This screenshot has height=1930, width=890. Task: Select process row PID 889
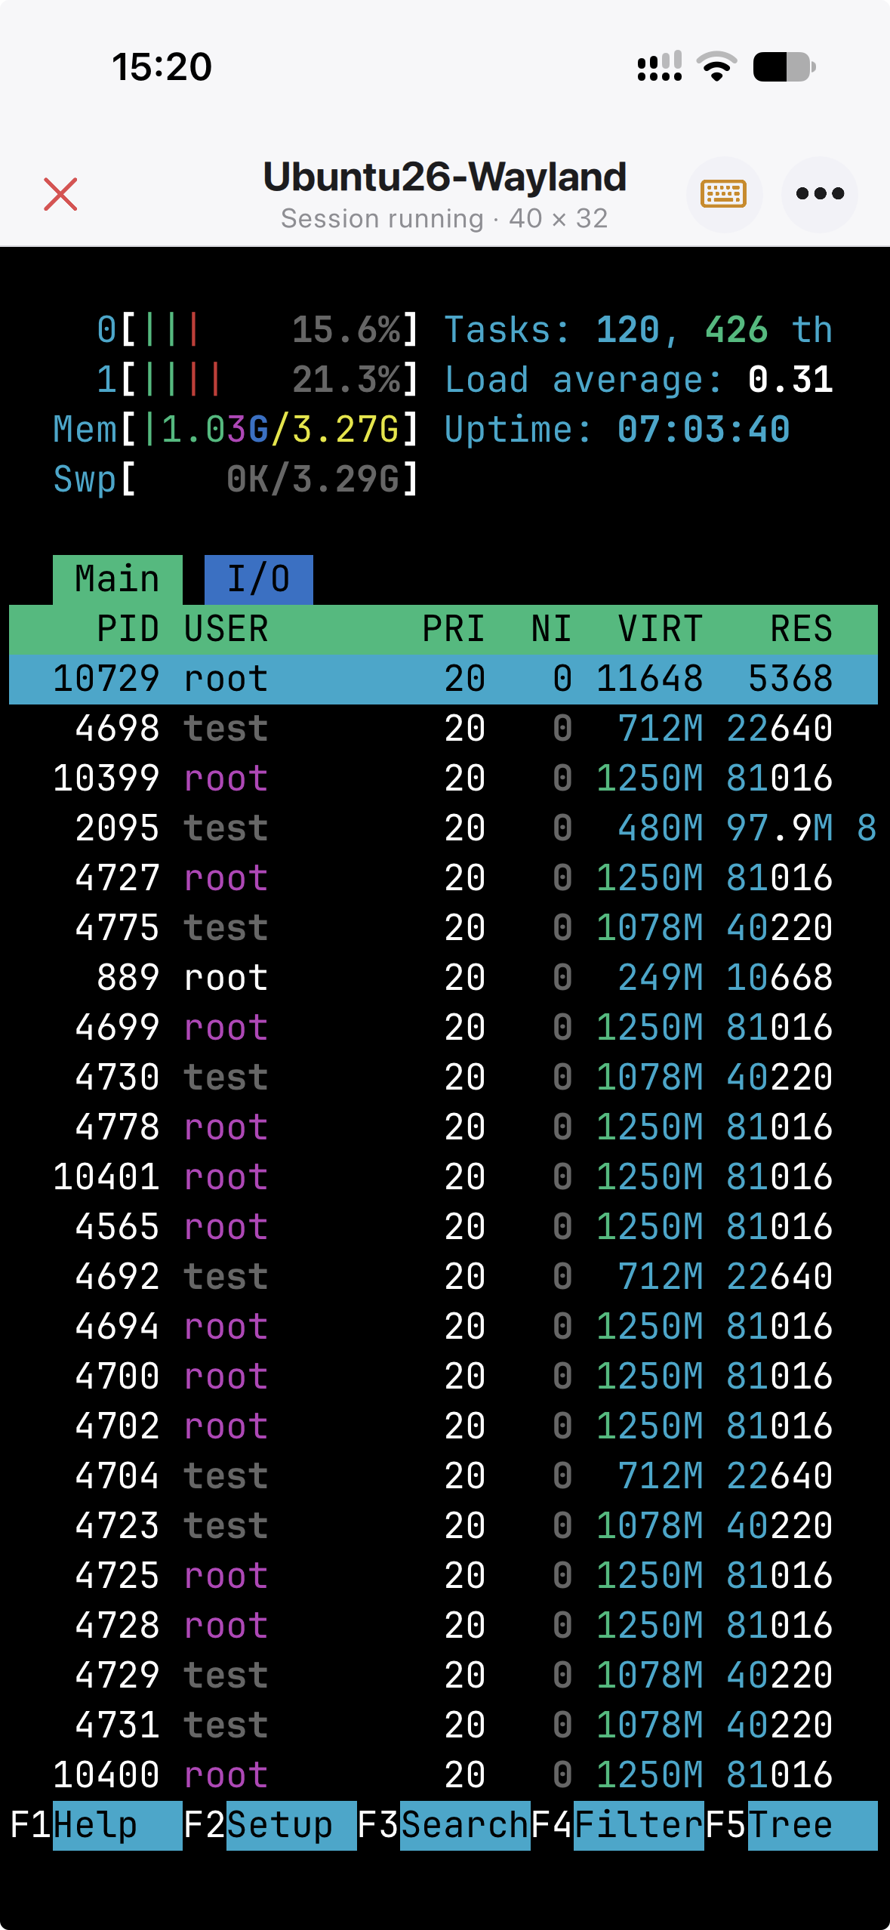click(x=443, y=978)
